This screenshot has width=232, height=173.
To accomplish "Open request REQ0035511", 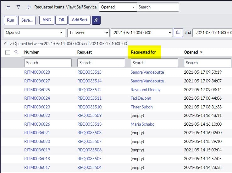I will pyautogui.click(x=90, y=98).
